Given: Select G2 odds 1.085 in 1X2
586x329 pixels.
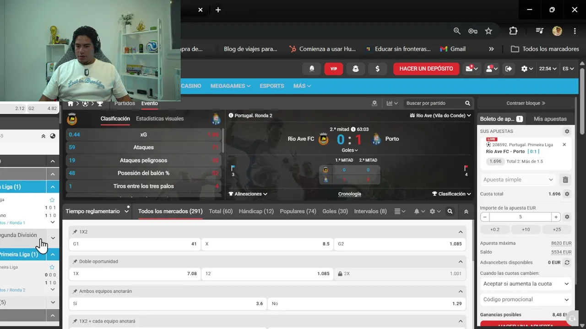Looking at the screenshot, I should (400, 244).
